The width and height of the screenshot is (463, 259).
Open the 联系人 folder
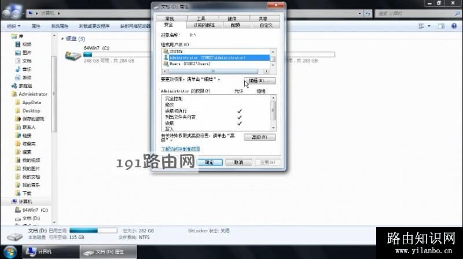click(x=28, y=127)
